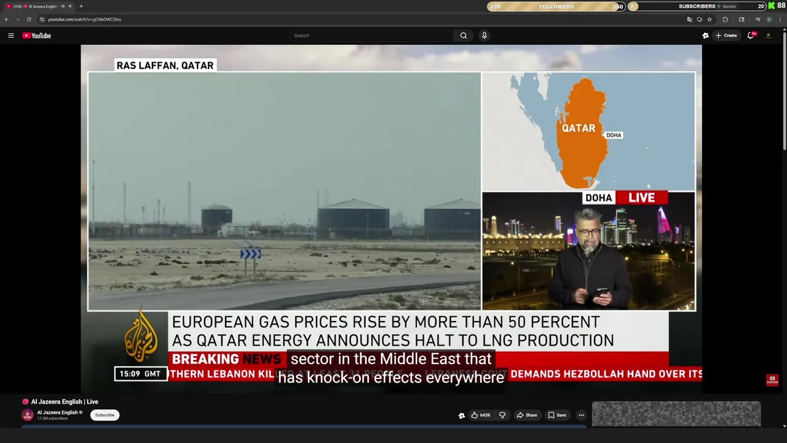
Task: Open the Chrome three-dot menu
Action: point(781,19)
